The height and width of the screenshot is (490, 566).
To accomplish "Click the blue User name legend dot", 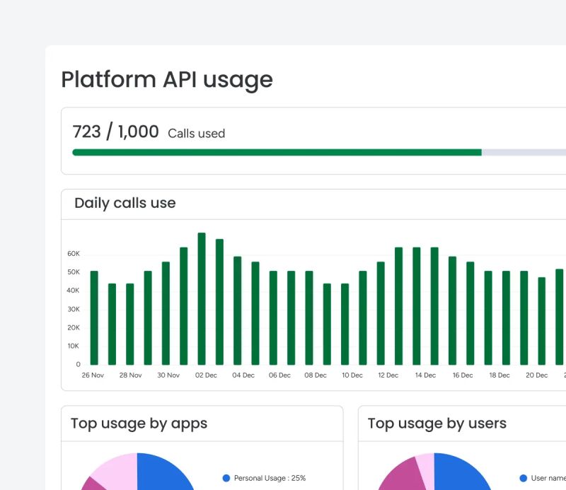I will pyautogui.click(x=524, y=477).
